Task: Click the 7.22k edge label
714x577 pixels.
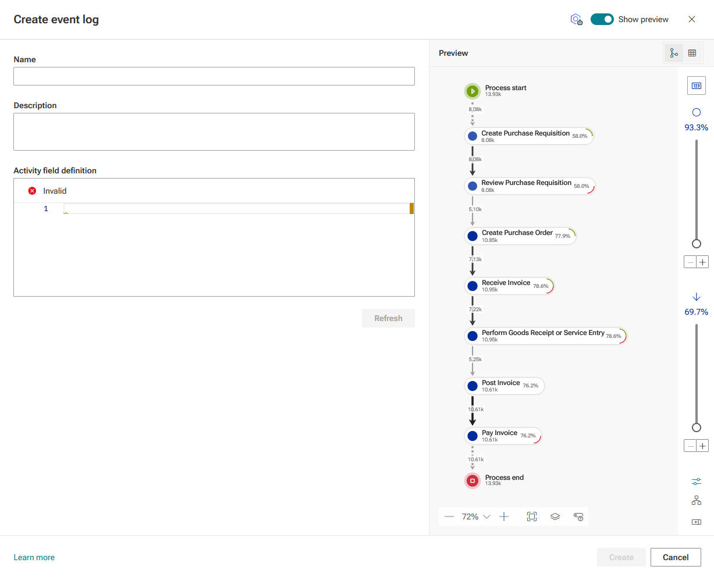Action: click(x=475, y=309)
